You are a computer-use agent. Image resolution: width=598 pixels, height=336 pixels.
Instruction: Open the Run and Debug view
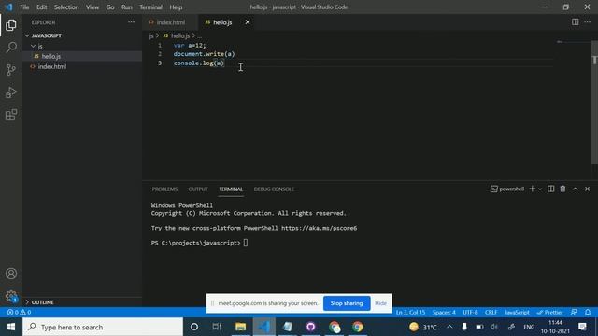pyautogui.click(x=11, y=92)
